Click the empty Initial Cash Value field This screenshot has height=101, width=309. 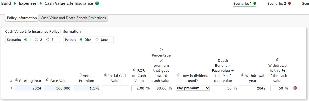tap(116, 88)
